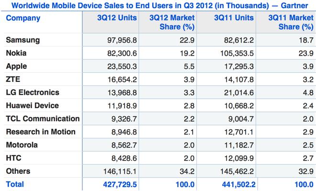Click the 3Q12 Units column header
This screenshot has height=191, width=316.
point(117,18)
